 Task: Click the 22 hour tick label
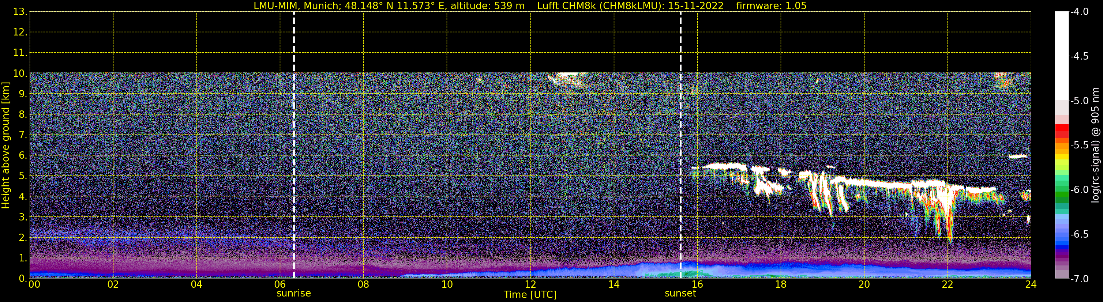(x=948, y=284)
